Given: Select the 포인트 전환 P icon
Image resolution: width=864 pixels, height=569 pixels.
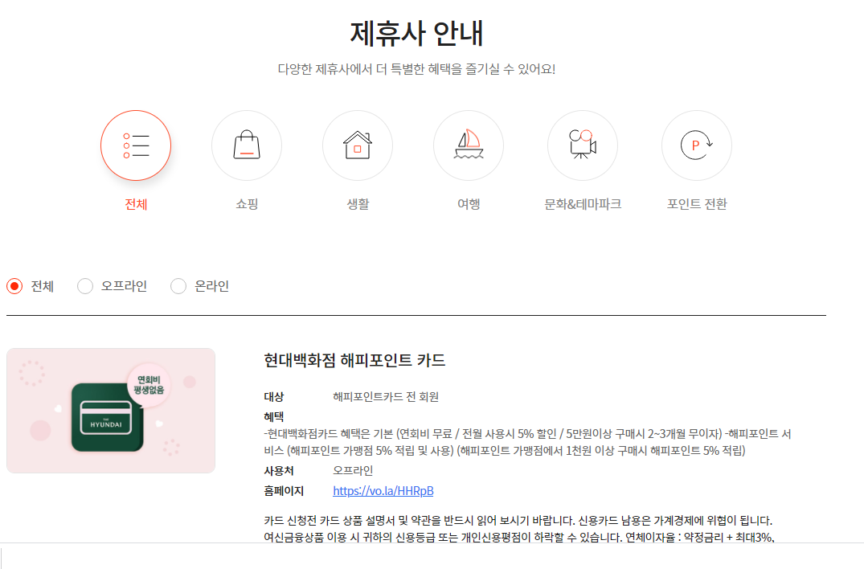Looking at the screenshot, I should 697,145.
